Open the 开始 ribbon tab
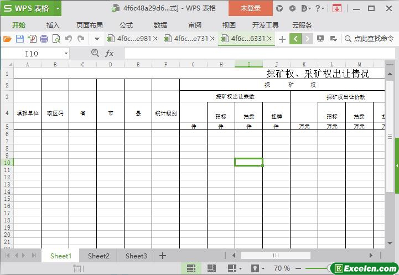Image resolution: width=399 pixels, height=275 pixels. click(19, 25)
